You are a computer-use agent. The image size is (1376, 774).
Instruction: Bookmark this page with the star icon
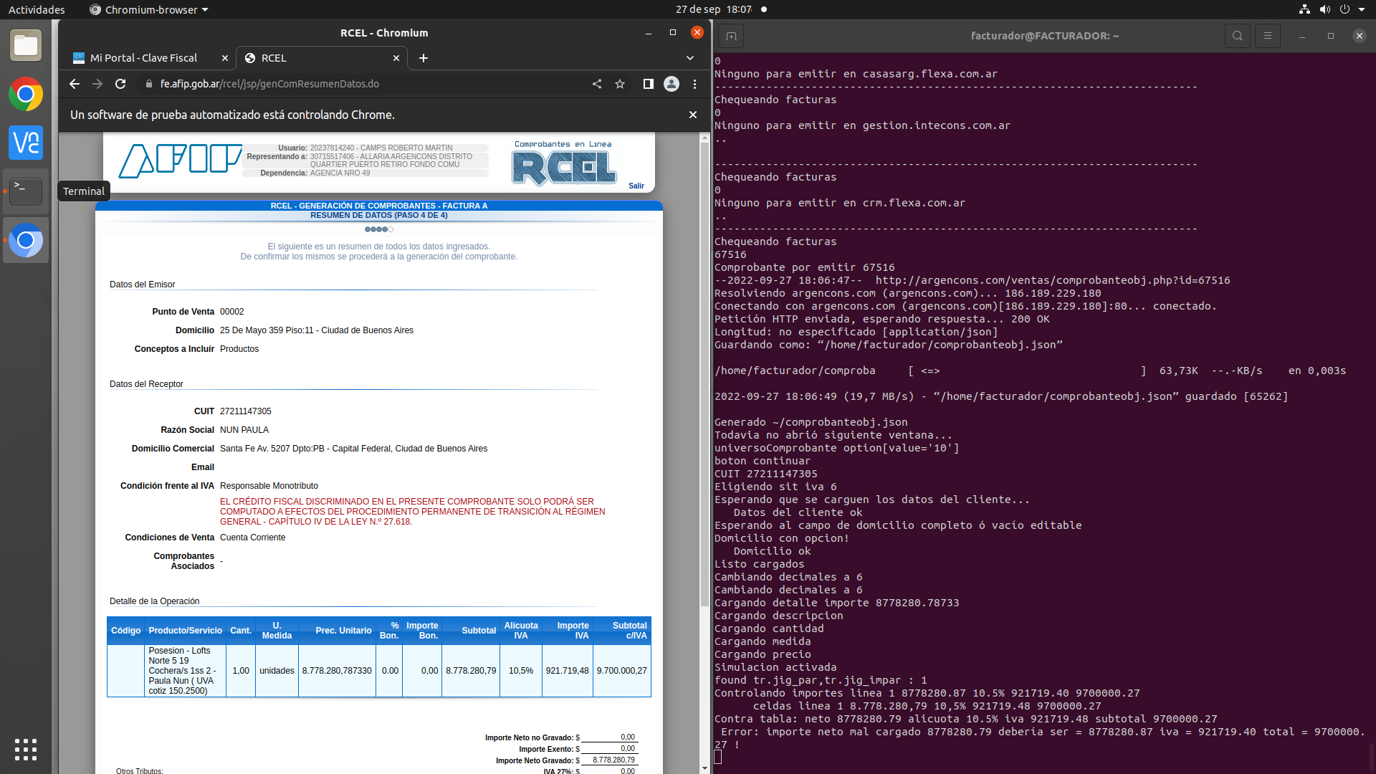[620, 84]
